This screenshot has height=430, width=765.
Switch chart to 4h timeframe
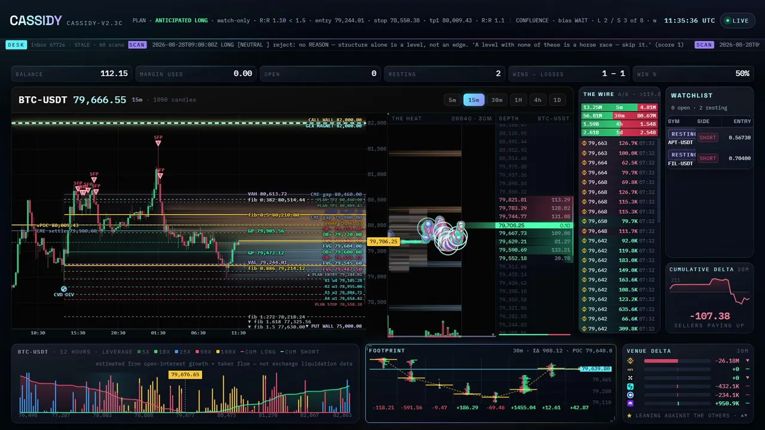click(x=538, y=100)
